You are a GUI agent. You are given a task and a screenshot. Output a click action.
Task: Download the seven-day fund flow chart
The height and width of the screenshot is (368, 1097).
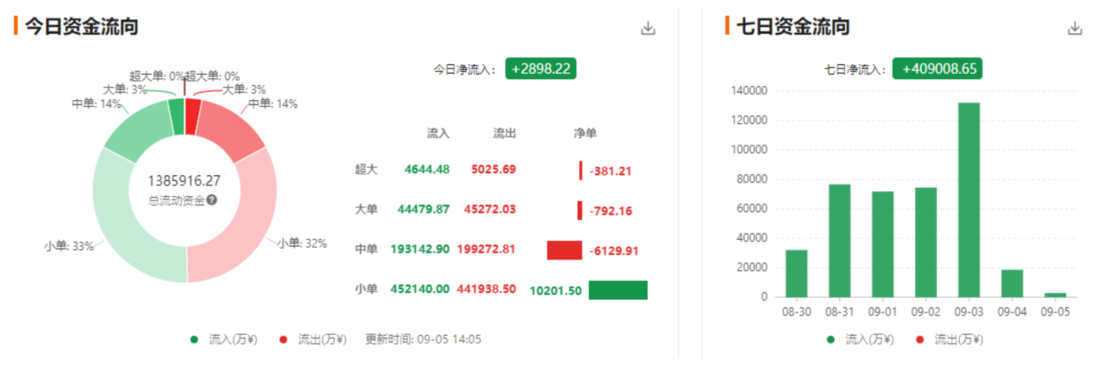(1074, 28)
